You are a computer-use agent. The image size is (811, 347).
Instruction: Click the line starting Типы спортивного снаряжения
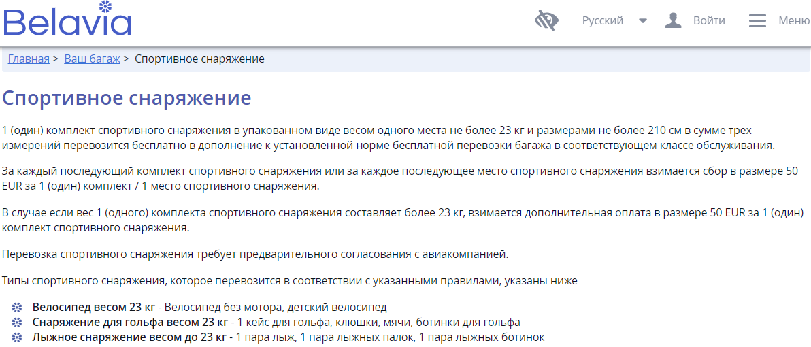pos(290,281)
